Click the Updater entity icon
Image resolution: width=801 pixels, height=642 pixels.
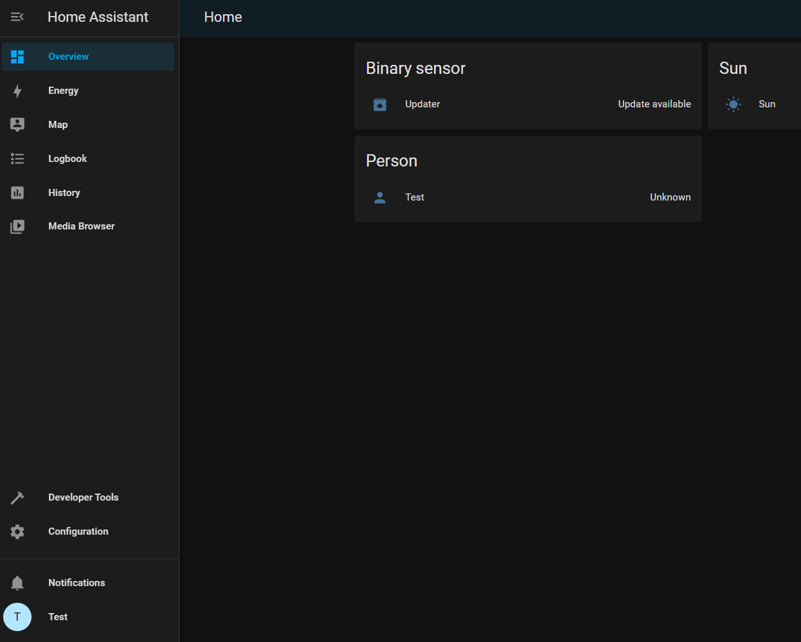coord(379,103)
